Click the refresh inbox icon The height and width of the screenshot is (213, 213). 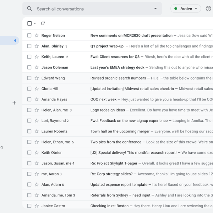pyautogui.click(x=43, y=23)
